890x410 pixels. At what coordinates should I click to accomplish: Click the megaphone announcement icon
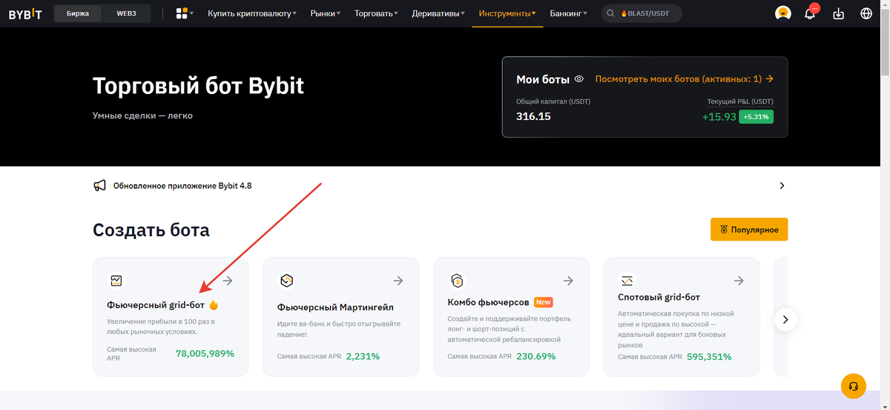tap(99, 186)
